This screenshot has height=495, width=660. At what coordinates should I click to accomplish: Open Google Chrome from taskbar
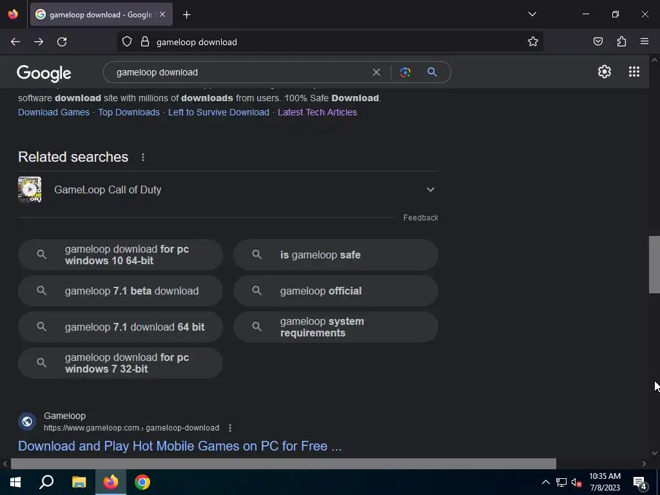pos(142,482)
